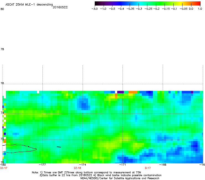Click the -0.25 colorbar label
205x180 pixels.
148,9
